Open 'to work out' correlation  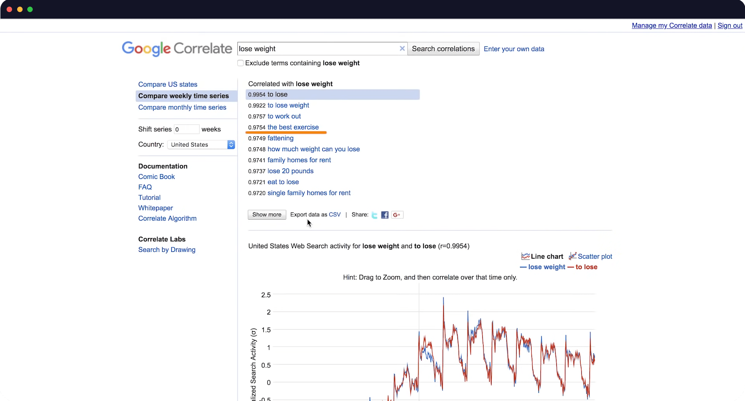coord(284,116)
